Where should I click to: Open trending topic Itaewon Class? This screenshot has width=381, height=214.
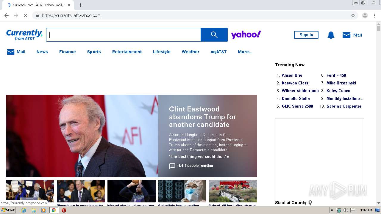pyautogui.click(x=295, y=83)
